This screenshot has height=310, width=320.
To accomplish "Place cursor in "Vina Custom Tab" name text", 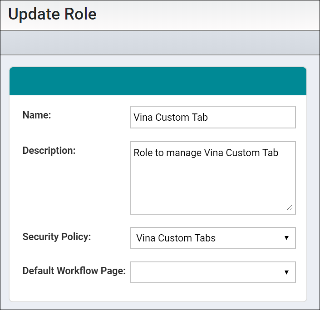I will (x=171, y=118).
